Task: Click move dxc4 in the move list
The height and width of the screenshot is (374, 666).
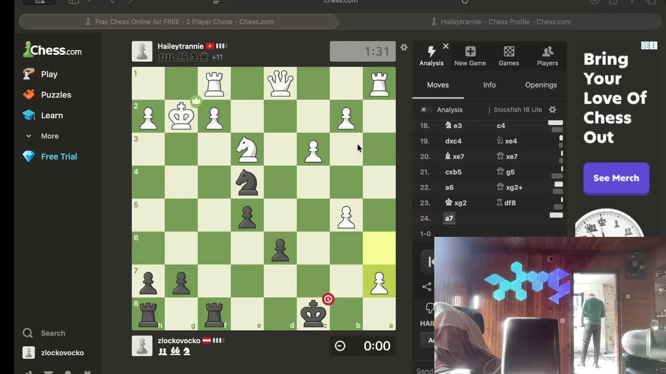Action: tap(453, 141)
